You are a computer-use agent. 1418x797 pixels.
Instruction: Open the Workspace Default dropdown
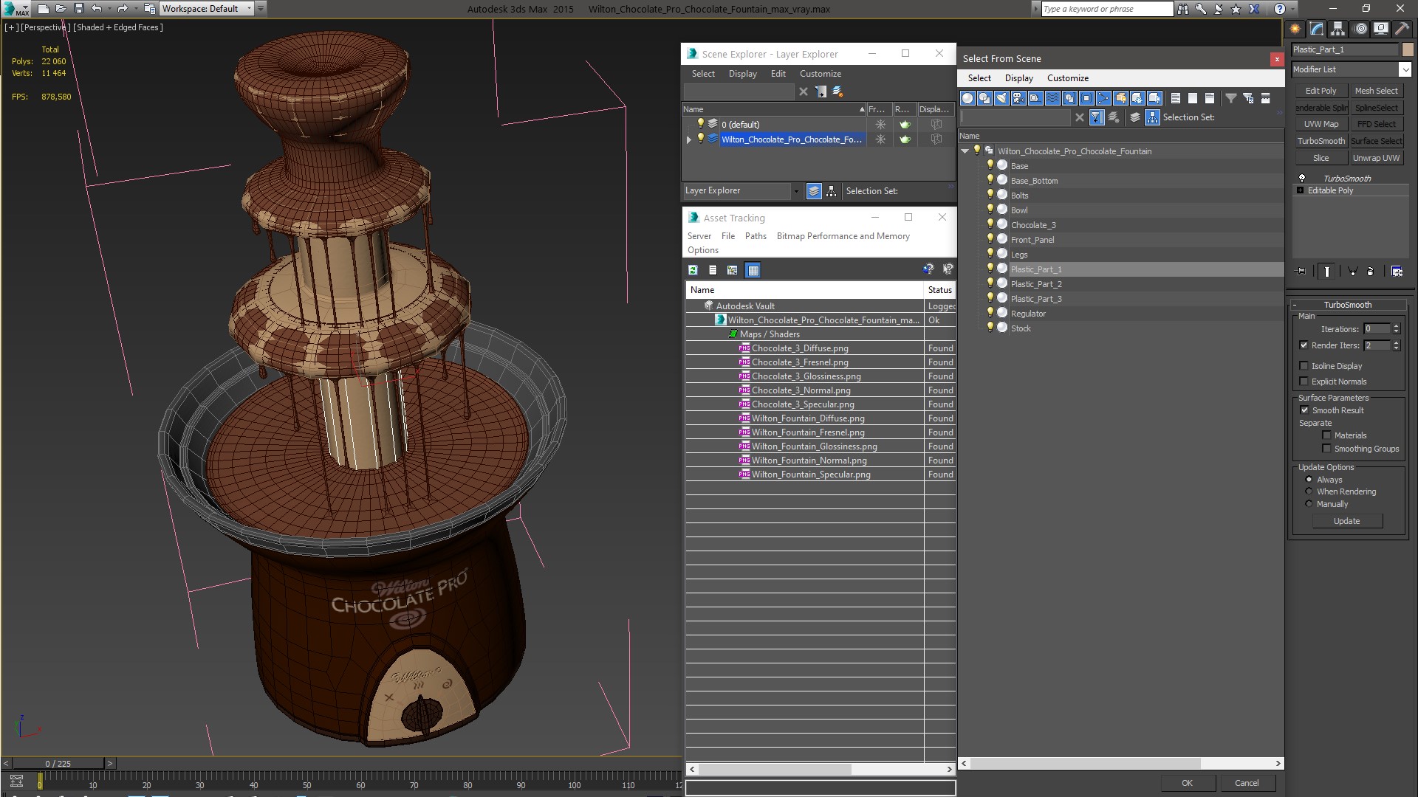point(207,9)
